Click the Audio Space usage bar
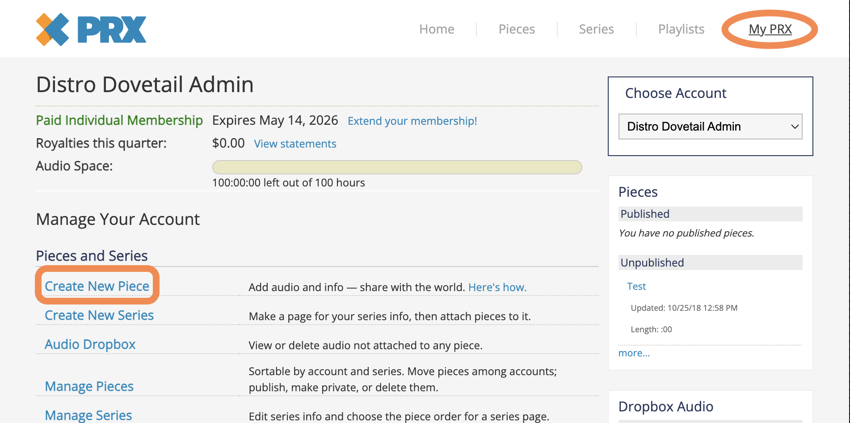The image size is (850, 423). (397, 167)
